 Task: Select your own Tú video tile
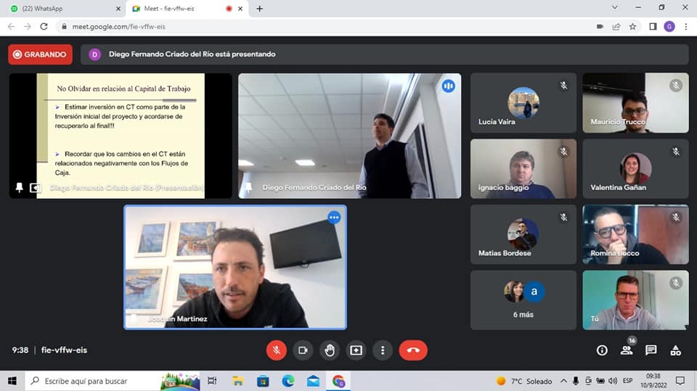coord(636,300)
